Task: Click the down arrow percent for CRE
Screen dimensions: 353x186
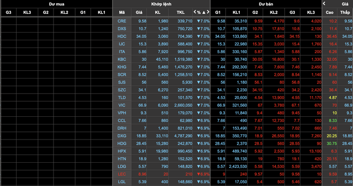Action: (203, 21)
